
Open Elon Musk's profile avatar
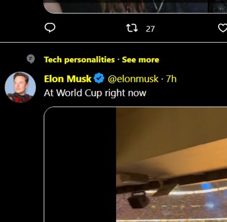click(x=20, y=87)
